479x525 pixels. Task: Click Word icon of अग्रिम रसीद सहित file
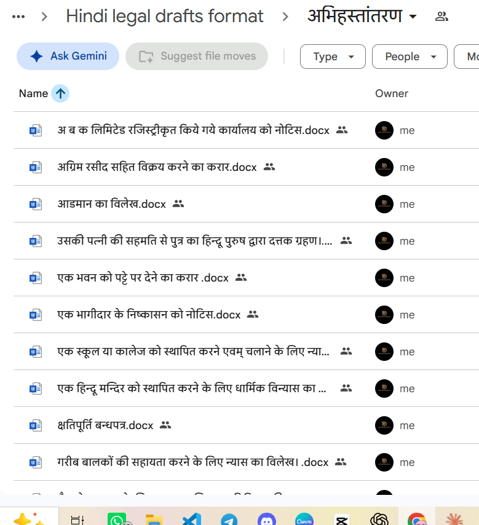(x=36, y=167)
